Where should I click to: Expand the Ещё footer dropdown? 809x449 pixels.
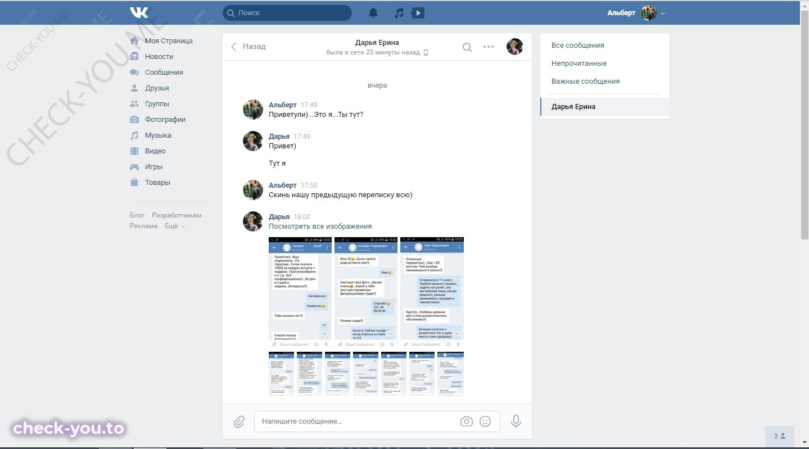[175, 226]
